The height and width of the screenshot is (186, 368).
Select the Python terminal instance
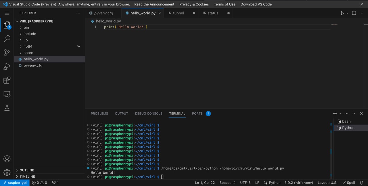tap(351, 128)
